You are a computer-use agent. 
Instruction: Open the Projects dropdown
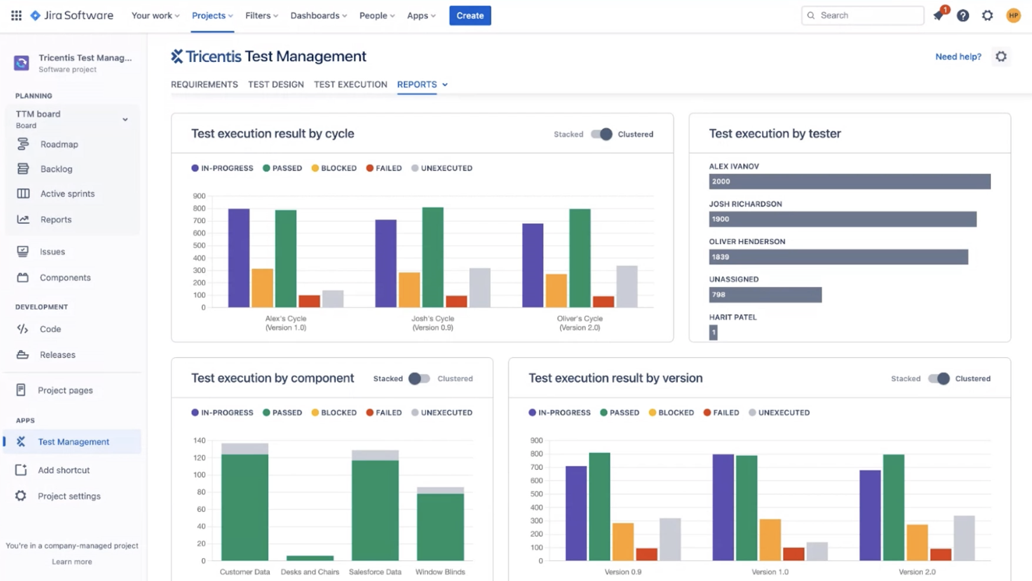[213, 16]
